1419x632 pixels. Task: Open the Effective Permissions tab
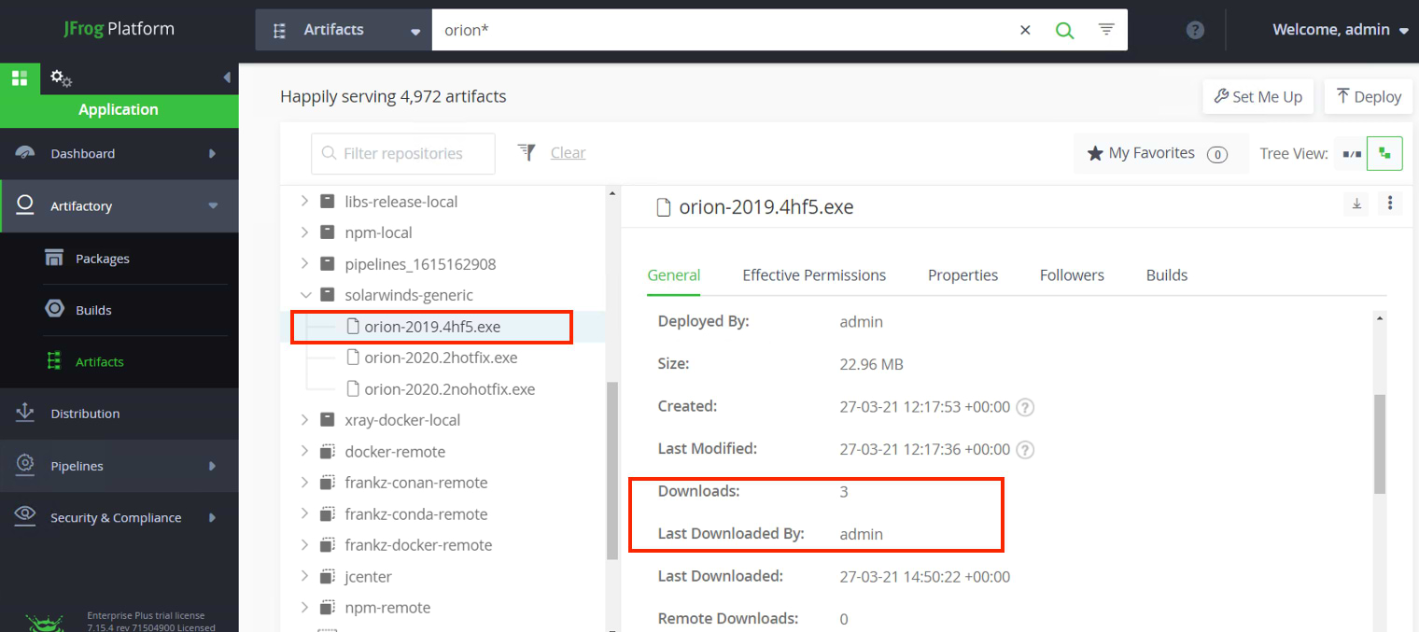tap(814, 275)
